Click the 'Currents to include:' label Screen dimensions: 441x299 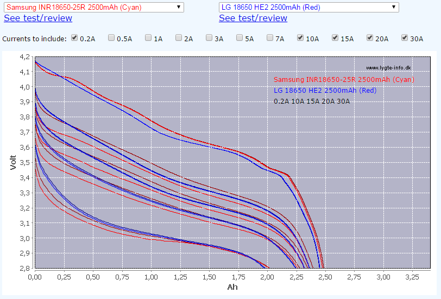(35, 39)
